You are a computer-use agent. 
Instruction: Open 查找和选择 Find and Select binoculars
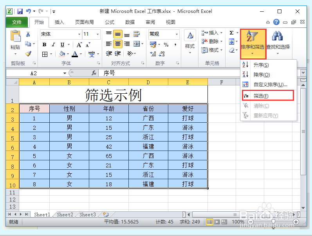pos(278,43)
